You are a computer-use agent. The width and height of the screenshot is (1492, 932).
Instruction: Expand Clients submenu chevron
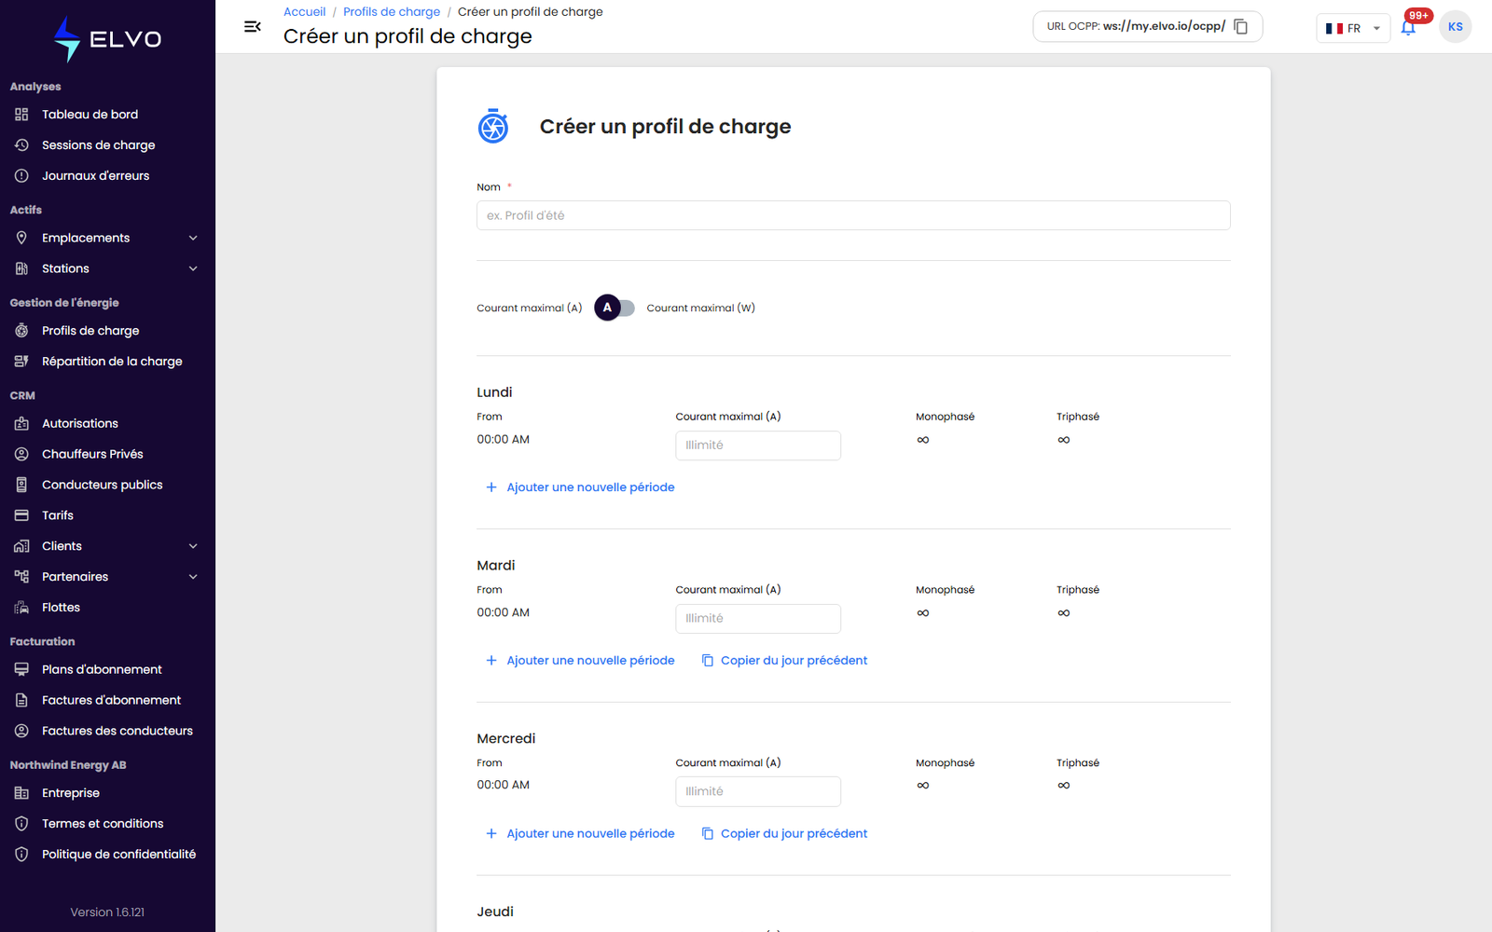(x=193, y=546)
